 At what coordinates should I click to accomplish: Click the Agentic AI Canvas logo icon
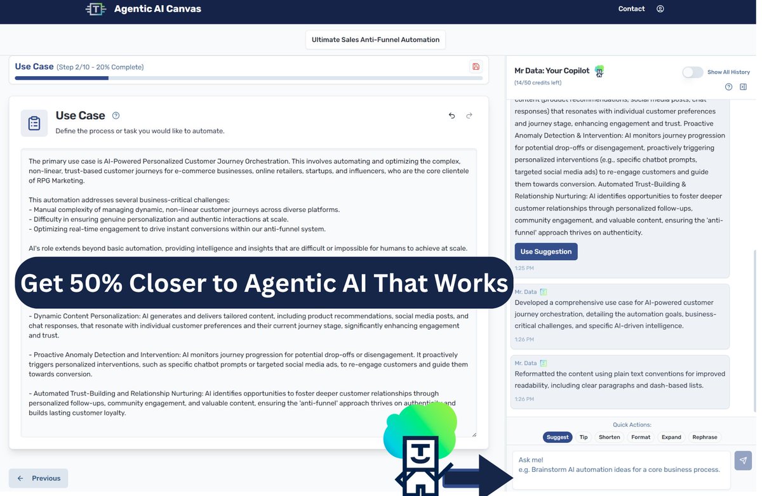(x=96, y=9)
